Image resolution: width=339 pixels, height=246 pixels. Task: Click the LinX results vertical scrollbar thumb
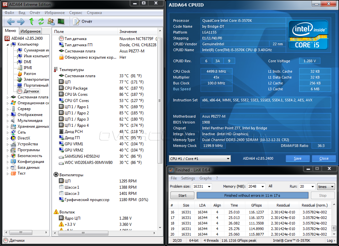(333, 228)
